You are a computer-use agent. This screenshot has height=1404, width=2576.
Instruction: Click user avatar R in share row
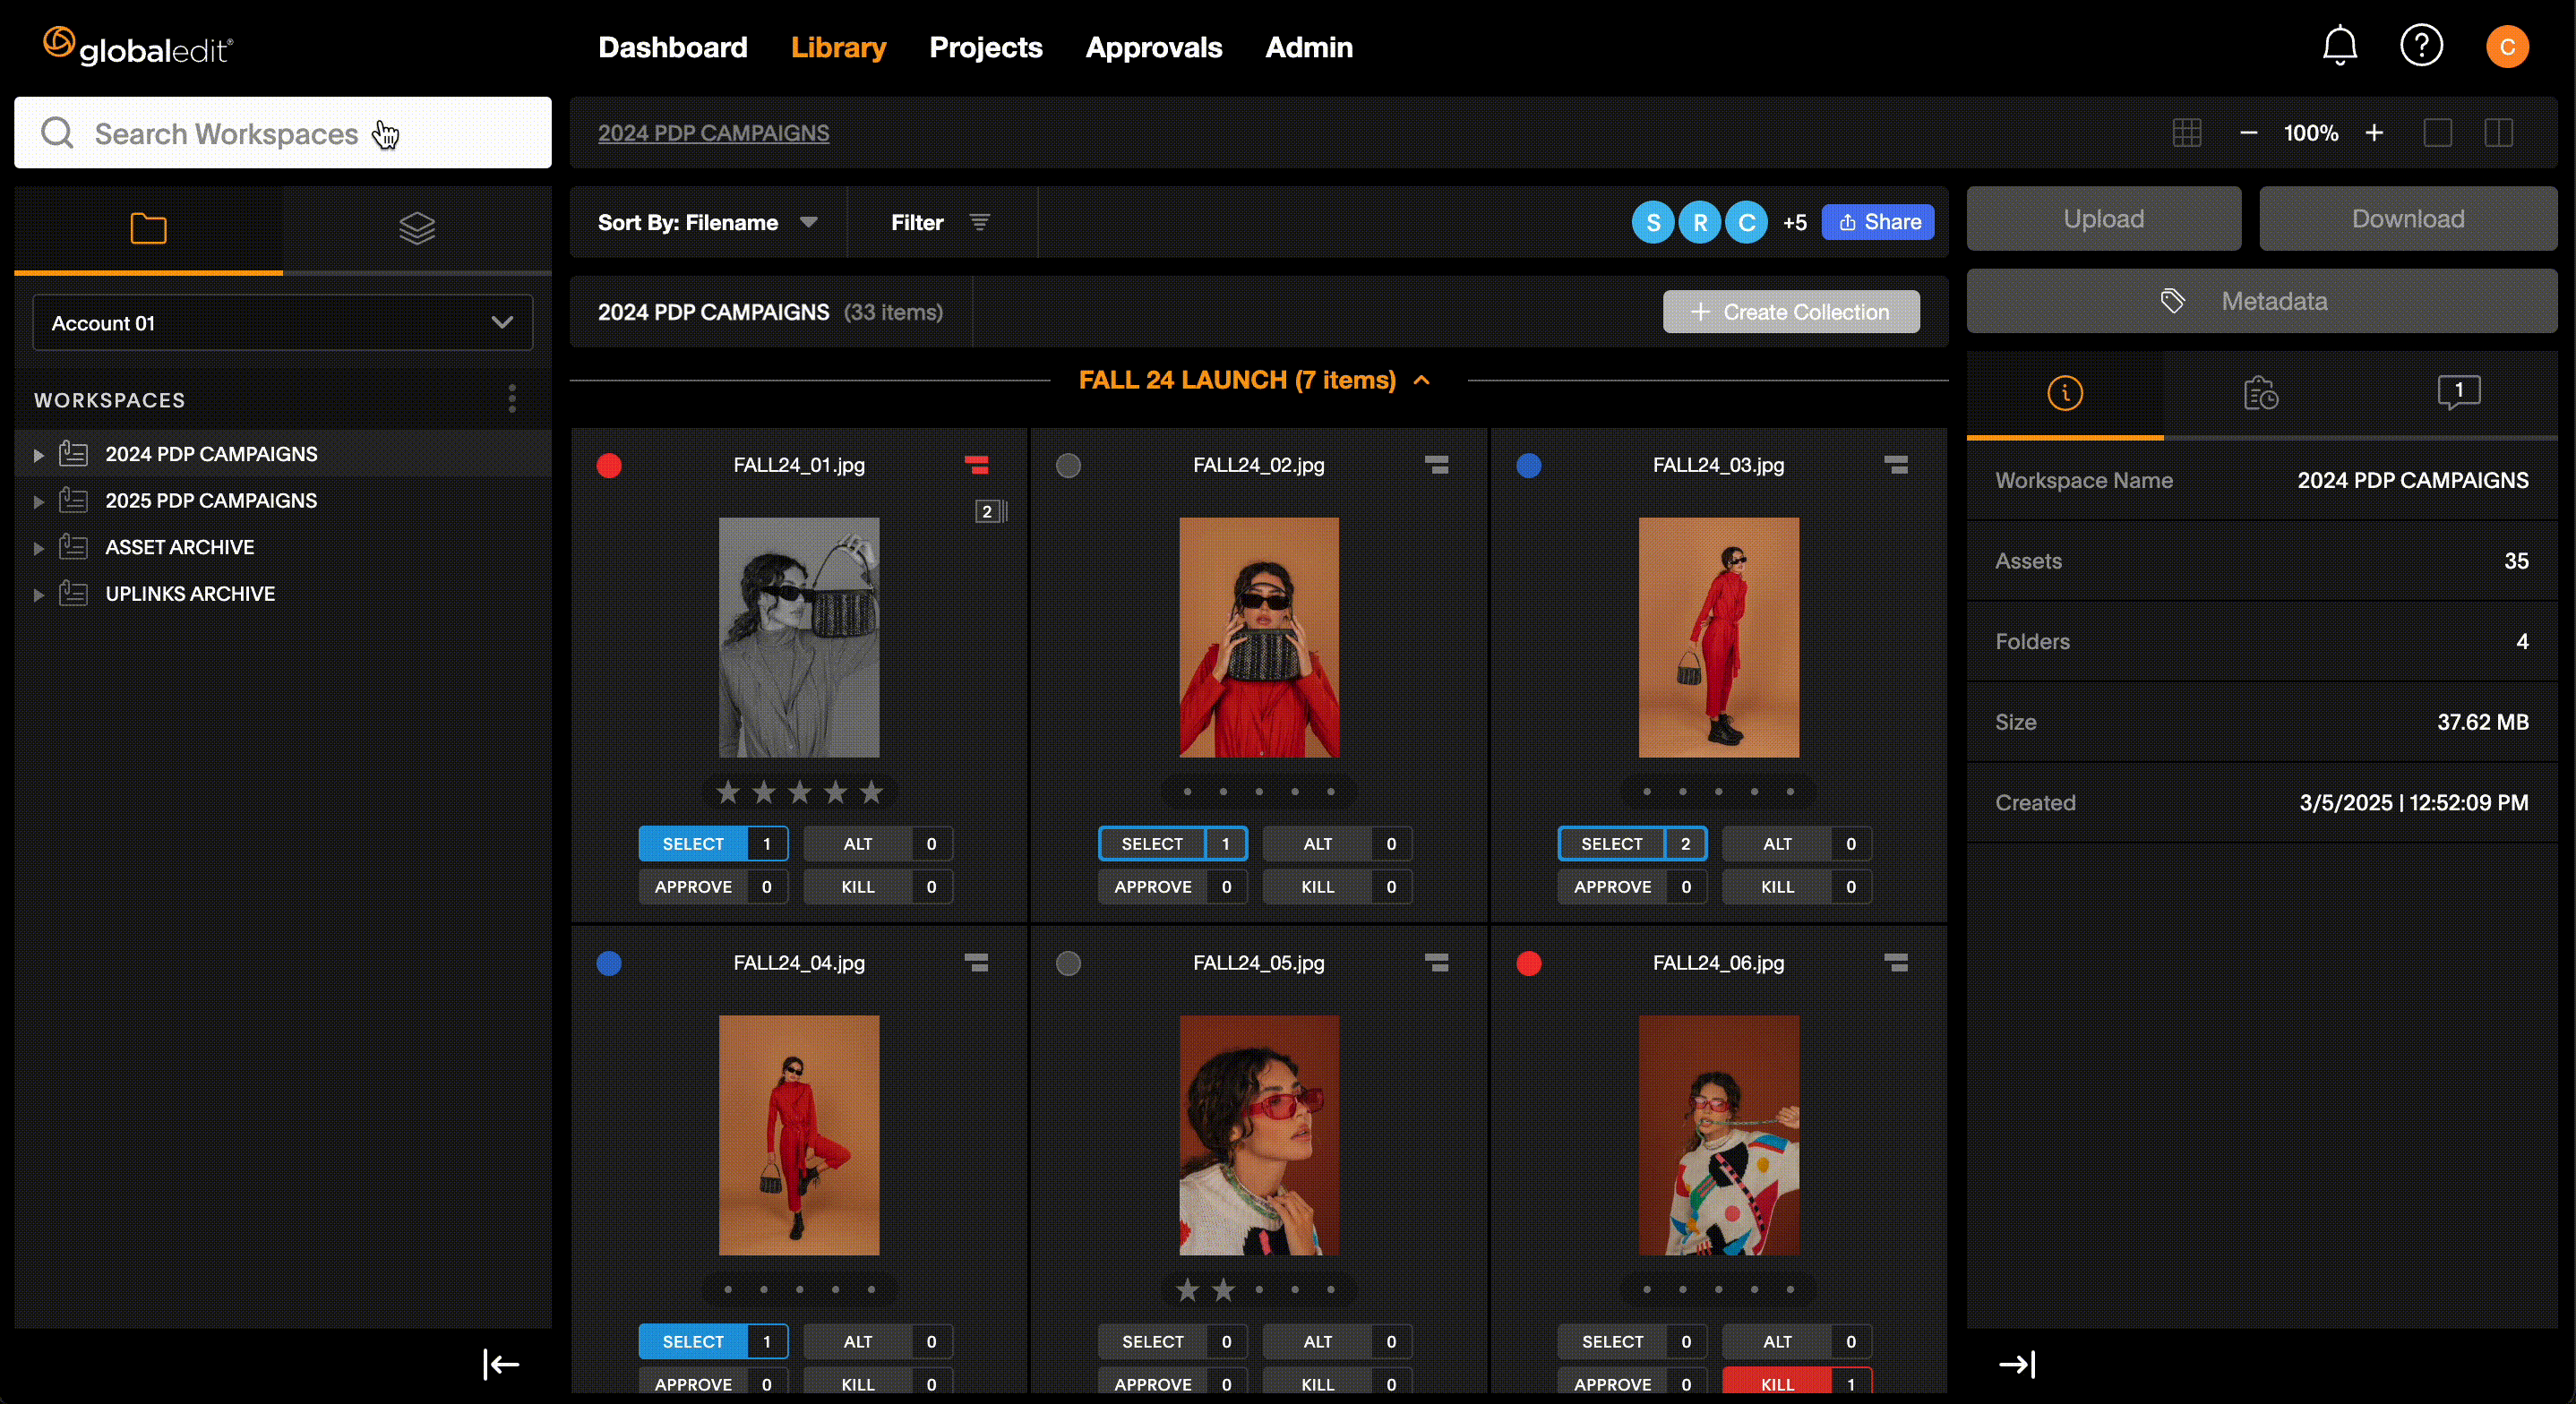pyautogui.click(x=1700, y=222)
